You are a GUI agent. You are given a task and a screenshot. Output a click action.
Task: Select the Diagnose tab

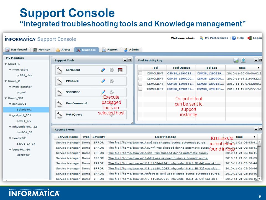click(x=86, y=50)
